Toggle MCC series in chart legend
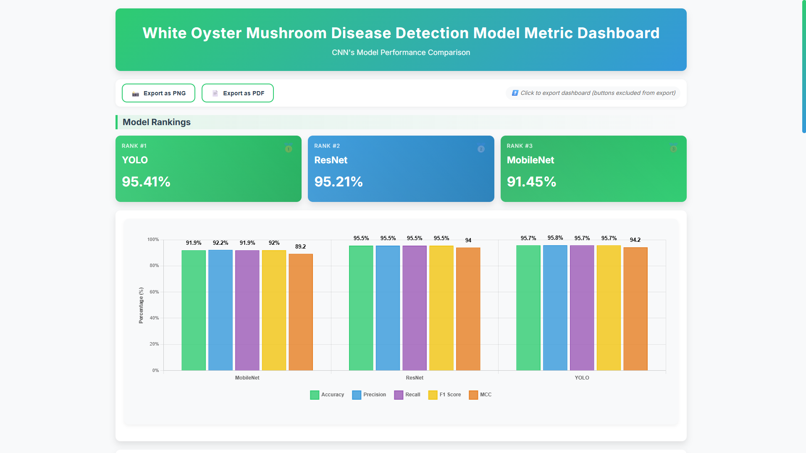 coord(480,395)
